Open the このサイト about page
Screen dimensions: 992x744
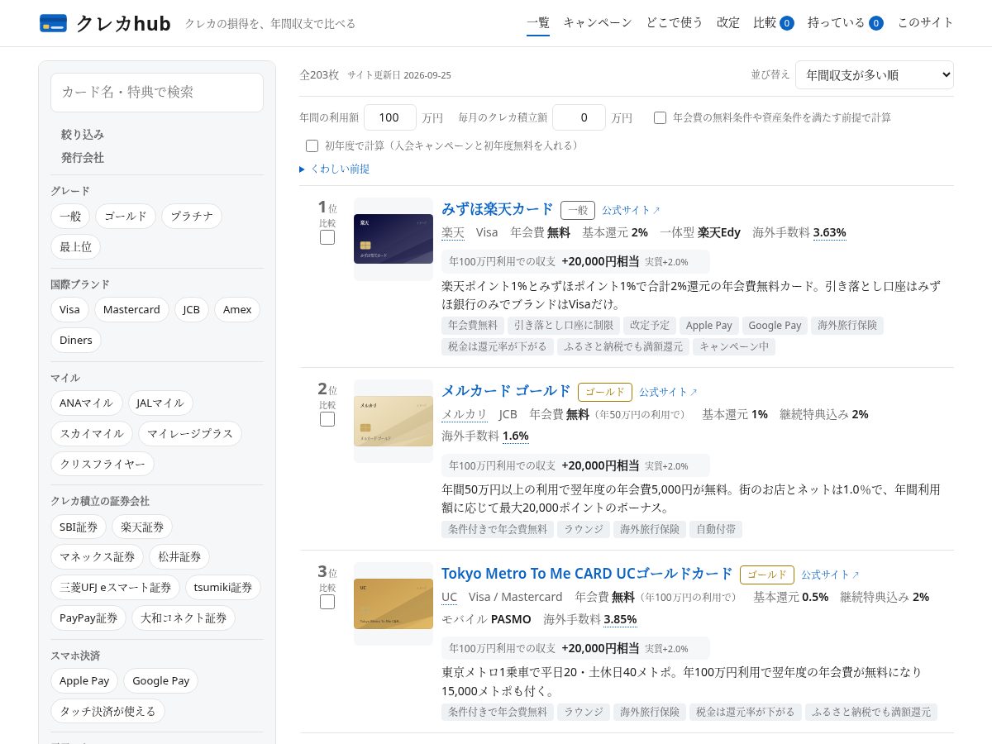[x=926, y=23]
